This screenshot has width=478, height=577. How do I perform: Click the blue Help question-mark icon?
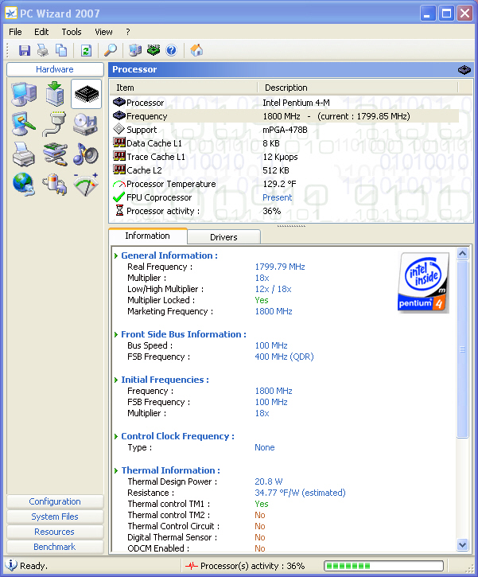click(x=171, y=50)
